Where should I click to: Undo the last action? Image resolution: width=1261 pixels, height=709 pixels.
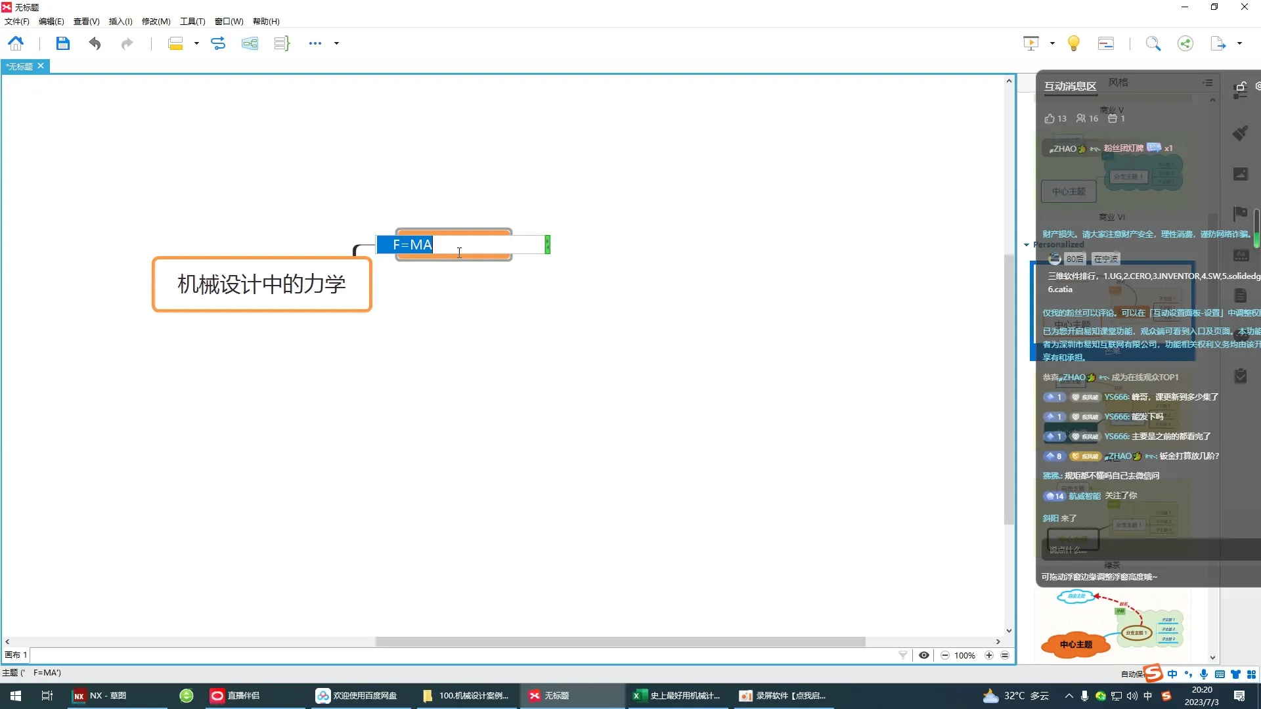click(x=95, y=43)
